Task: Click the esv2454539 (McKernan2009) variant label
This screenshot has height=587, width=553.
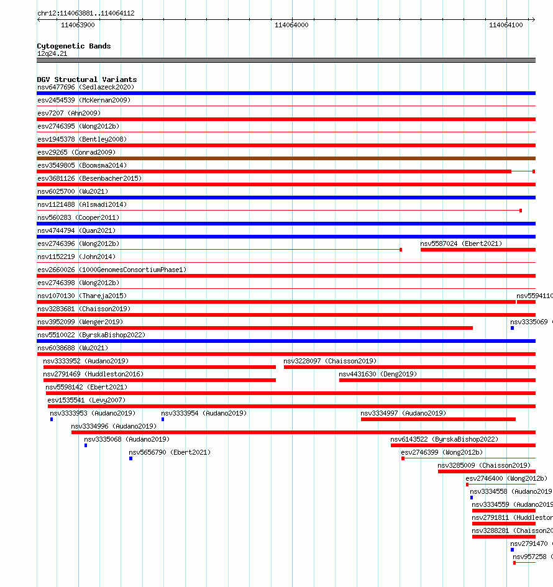Action: 84,101
